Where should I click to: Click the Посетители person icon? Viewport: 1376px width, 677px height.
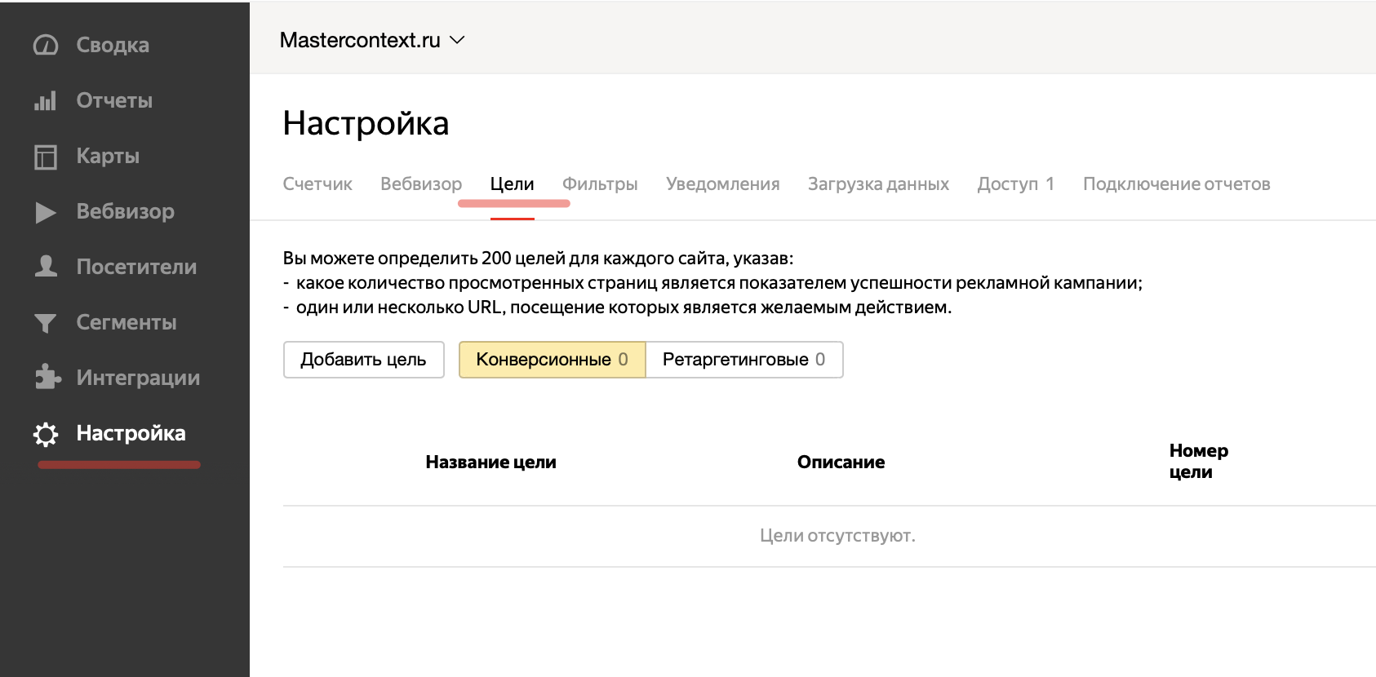pyautogui.click(x=46, y=266)
